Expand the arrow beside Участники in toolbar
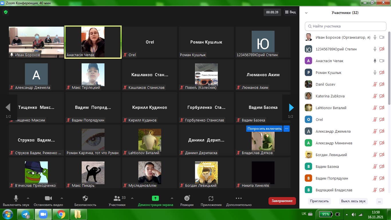 132,198
